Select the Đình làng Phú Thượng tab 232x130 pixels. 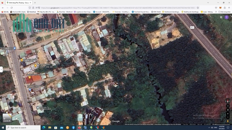19,3
